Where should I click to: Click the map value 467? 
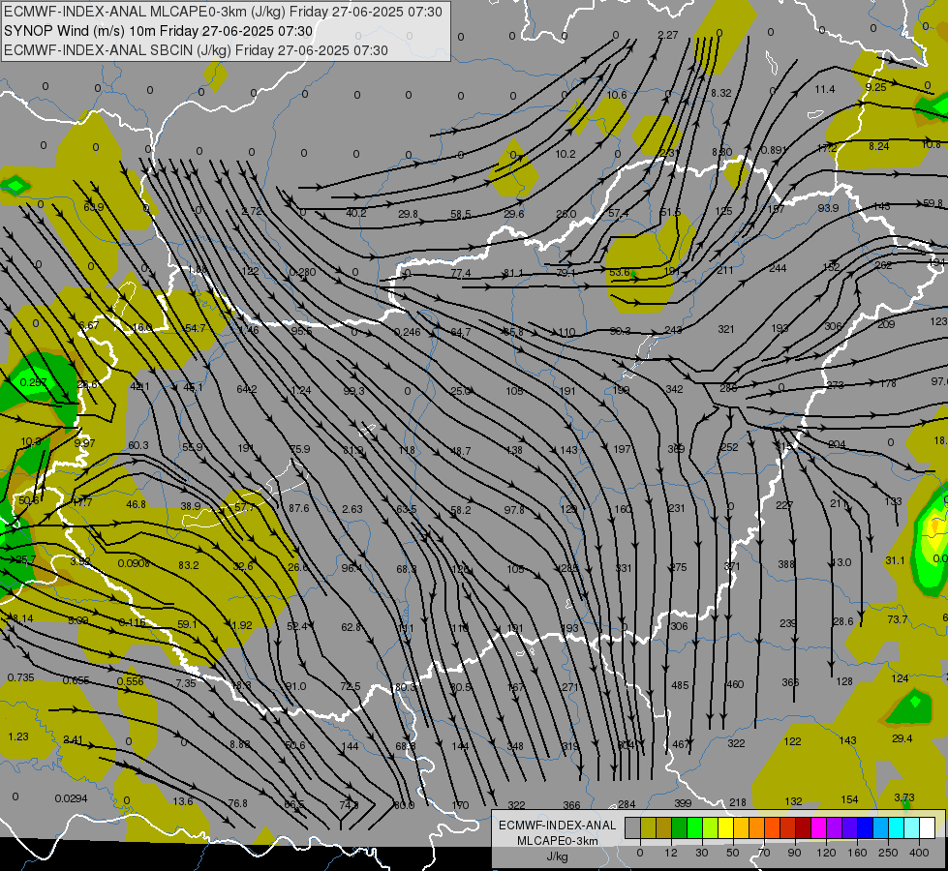tap(681, 744)
